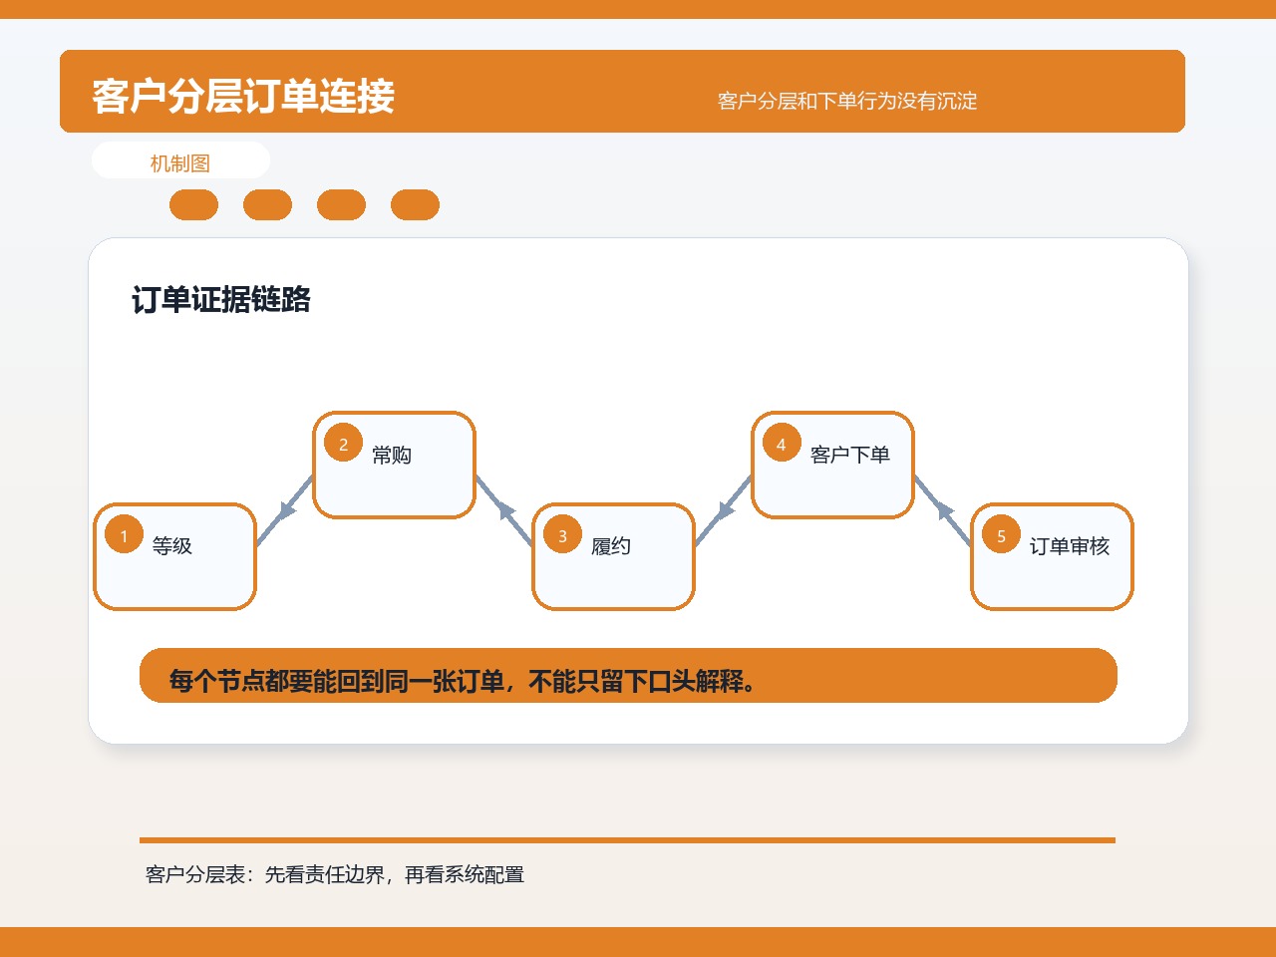
Task: Click the slide title 客户分层订单连接
Action: pos(243,96)
